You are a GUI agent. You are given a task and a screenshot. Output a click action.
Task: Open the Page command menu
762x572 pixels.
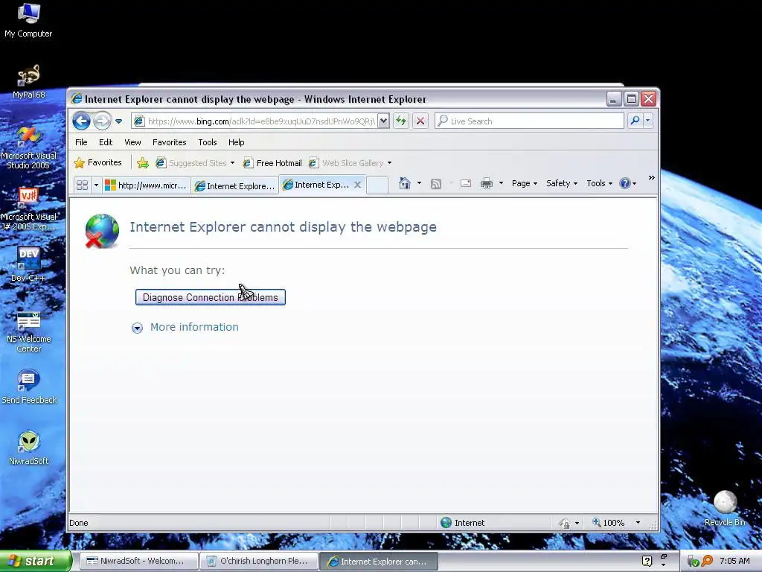click(525, 183)
